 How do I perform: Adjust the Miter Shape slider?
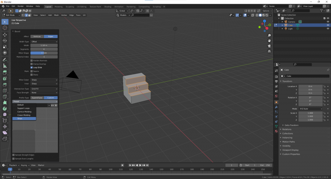(x=44, y=53)
